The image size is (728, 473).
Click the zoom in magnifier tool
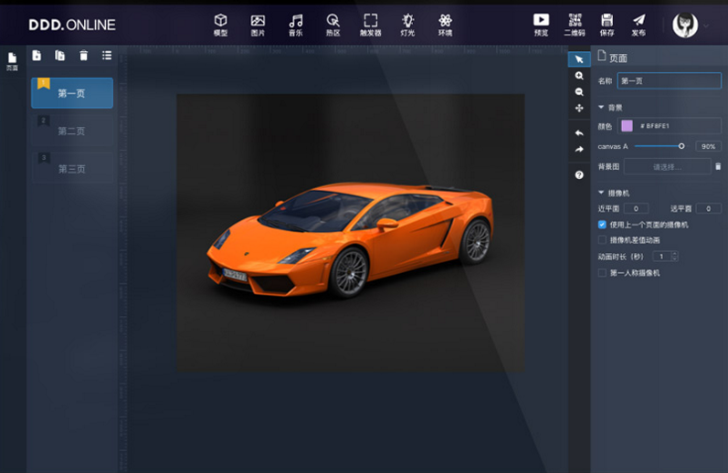point(579,77)
